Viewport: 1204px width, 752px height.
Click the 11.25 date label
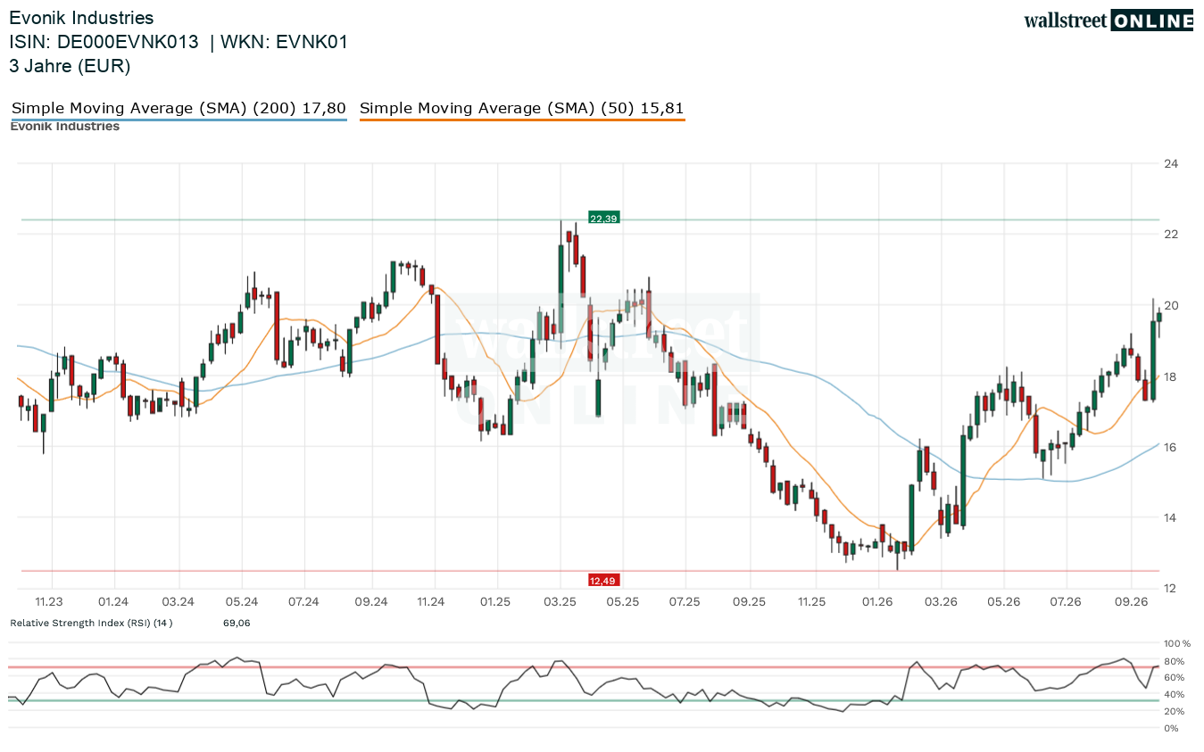coord(812,602)
